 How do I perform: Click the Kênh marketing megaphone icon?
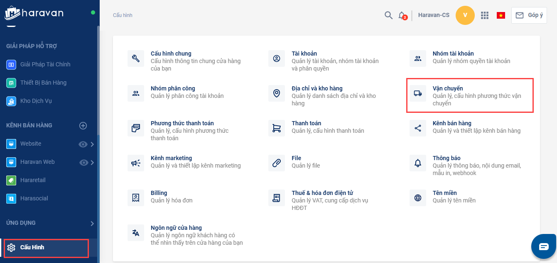(x=136, y=163)
